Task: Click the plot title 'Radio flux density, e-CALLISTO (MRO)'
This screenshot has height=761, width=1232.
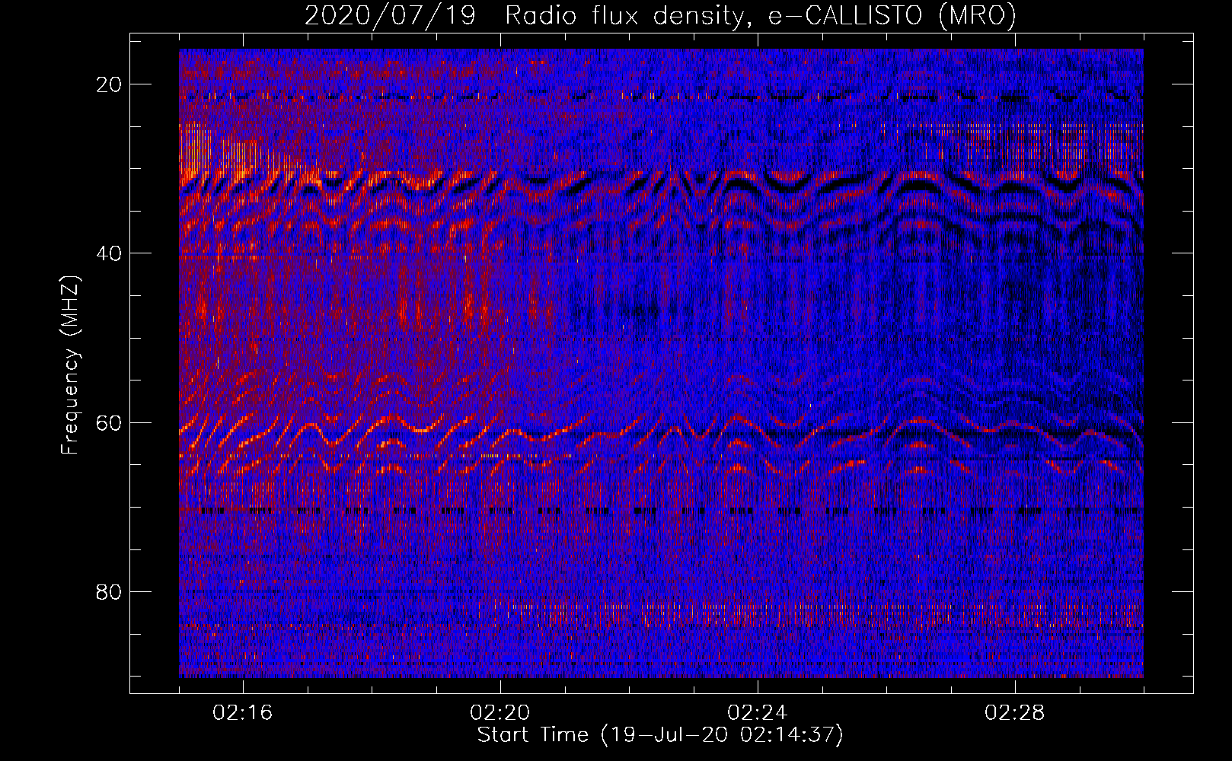Action: [761, 15]
